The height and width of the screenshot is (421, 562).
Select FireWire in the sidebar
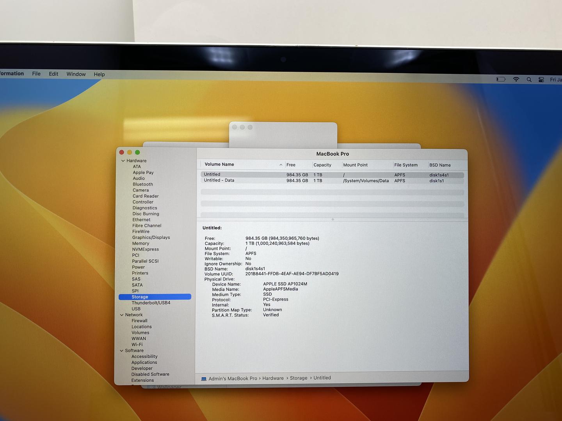(x=141, y=232)
